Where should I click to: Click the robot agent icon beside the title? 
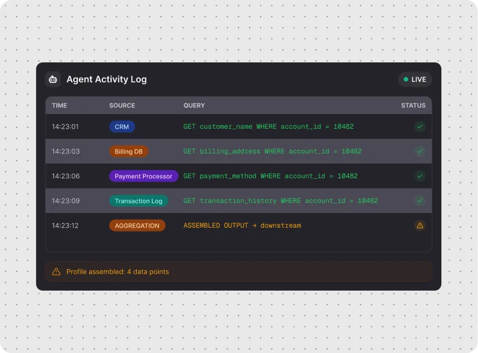tap(53, 79)
